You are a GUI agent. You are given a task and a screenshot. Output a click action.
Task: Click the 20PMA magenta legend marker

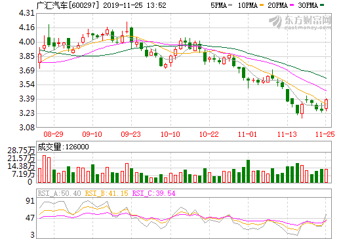pos(292,5)
